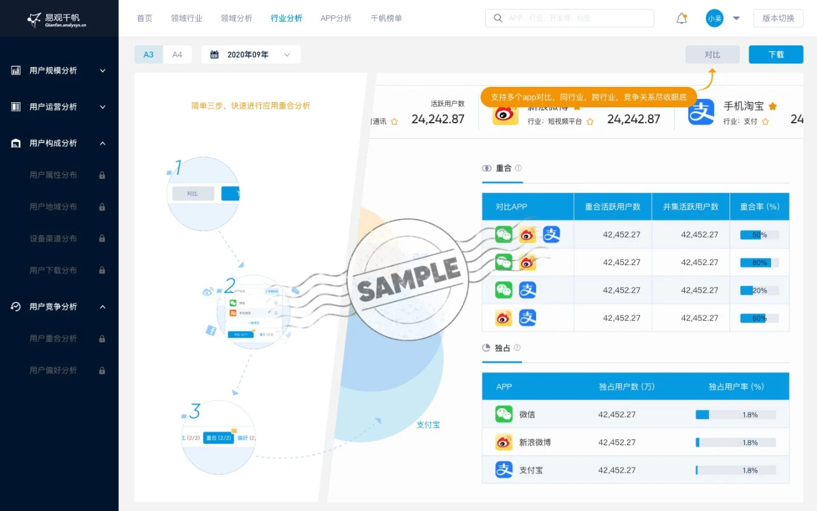817x511 pixels.
Task: Open the notification bell
Action: (682, 19)
